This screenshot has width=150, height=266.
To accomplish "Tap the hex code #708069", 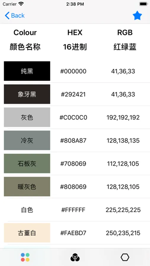I will [x=73, y=164].
